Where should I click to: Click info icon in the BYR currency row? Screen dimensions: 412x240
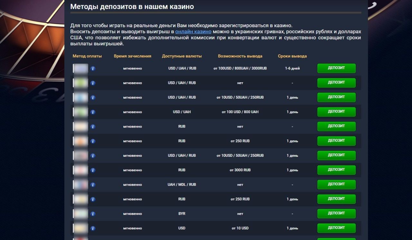point(93,214)
